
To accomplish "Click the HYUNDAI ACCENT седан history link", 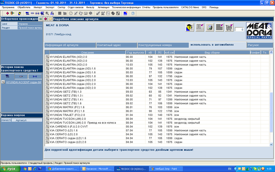I will point(23,82).
